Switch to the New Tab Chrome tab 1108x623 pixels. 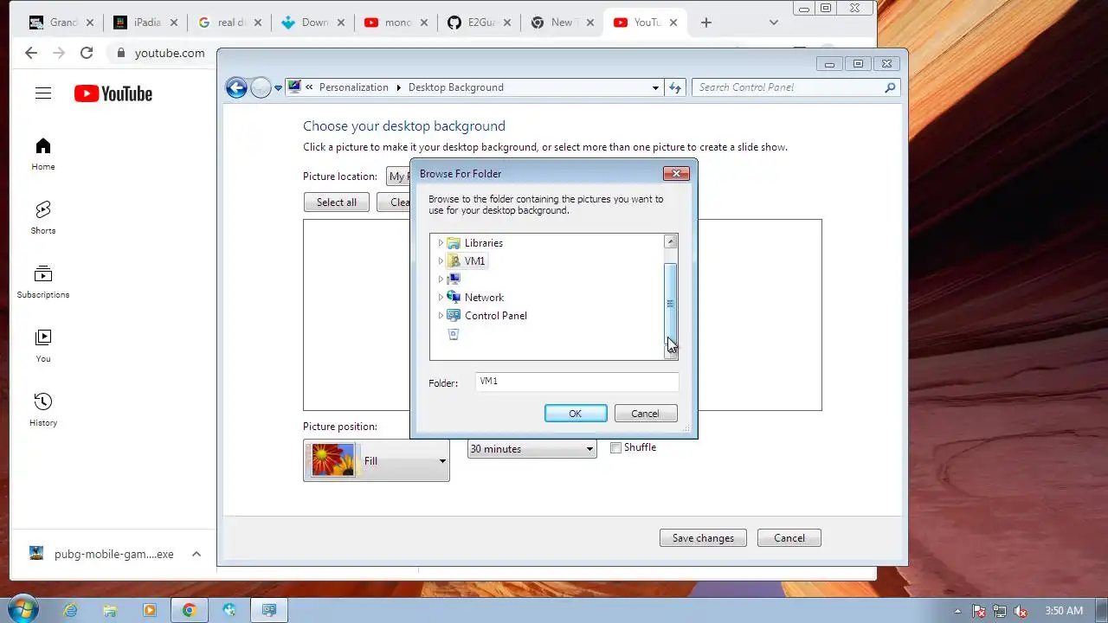tap(562, 22)
